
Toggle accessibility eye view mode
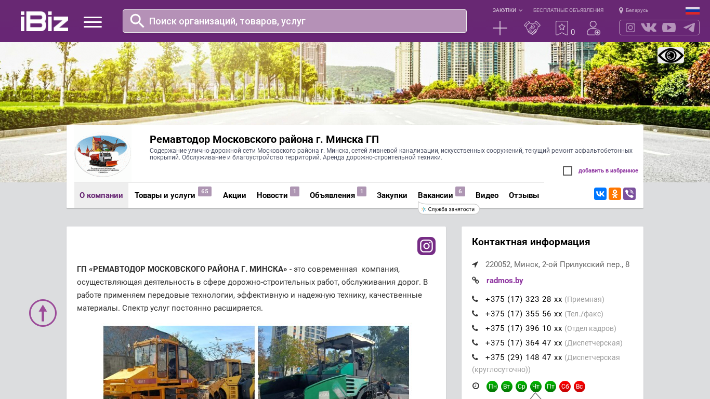coord(670,56)
